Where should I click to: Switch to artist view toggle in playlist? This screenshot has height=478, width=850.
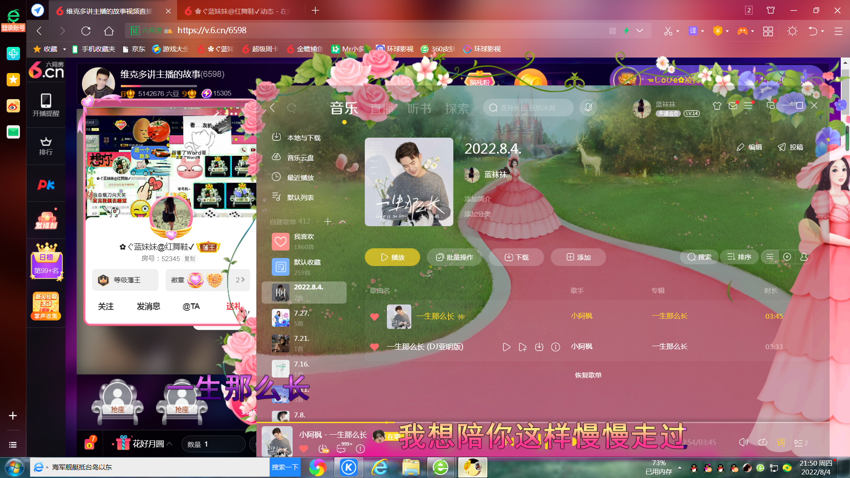[804, 257]
